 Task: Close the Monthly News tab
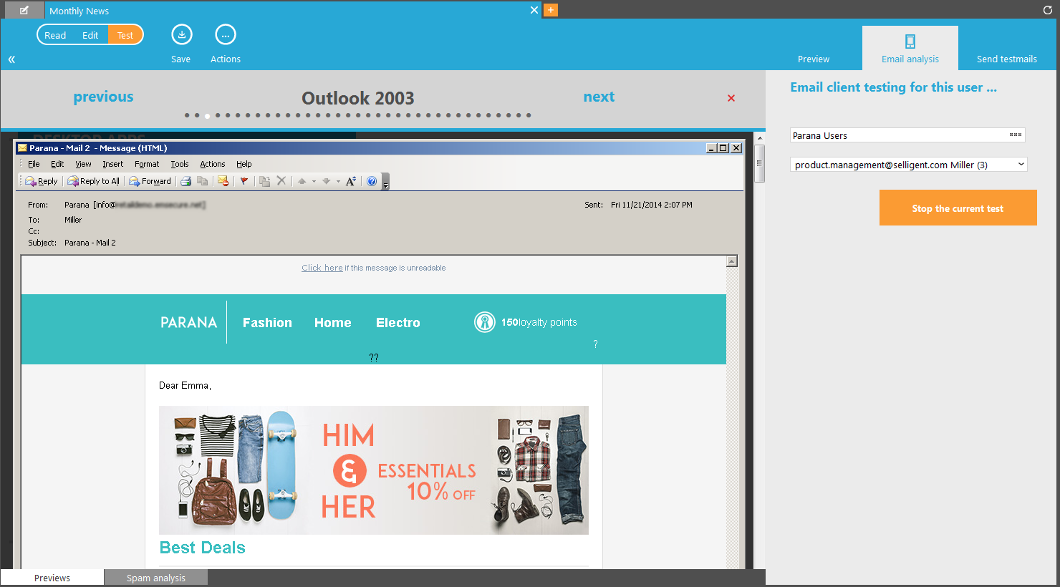click(x=534, y=10)
